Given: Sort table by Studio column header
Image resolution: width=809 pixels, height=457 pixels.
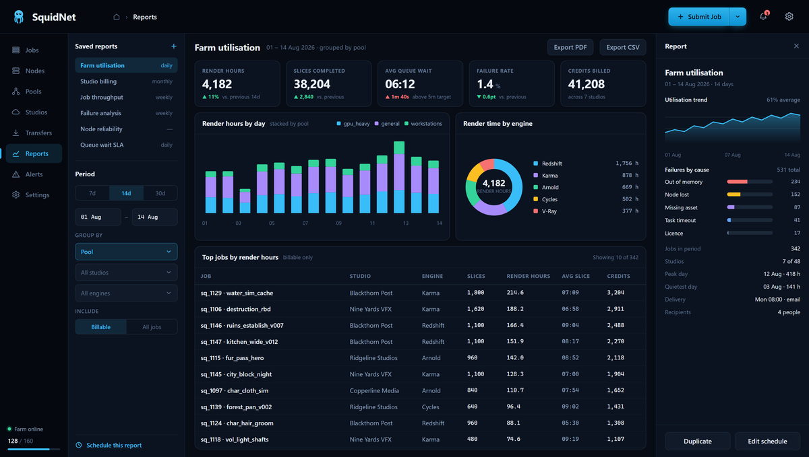Looking at the screenshot, I should [x=360, y=276].
